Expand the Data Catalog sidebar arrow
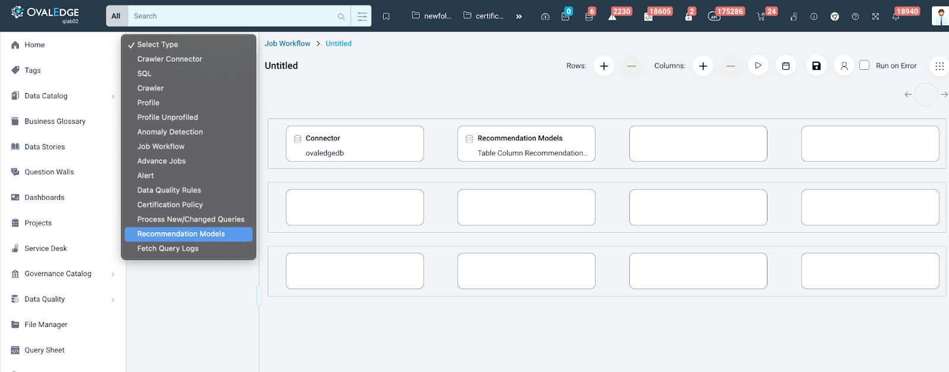The image size is (949, 372). click(x=113, y=97)
